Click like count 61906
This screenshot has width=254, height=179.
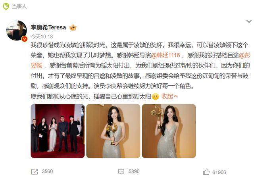219,172
